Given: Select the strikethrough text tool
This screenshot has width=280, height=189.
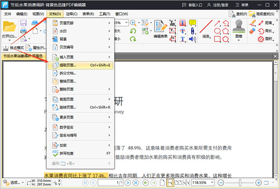Looking at the screenshot, I should coord(183,31).
